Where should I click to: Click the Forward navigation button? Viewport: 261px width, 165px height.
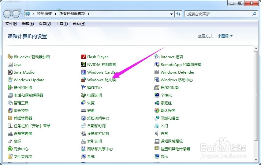point(16,14)
